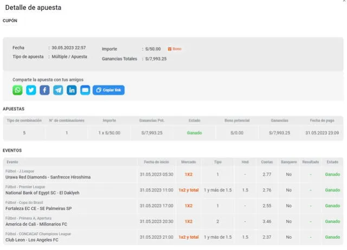Click the odds value 2.55
347x250 pixels.
[267, 206]
